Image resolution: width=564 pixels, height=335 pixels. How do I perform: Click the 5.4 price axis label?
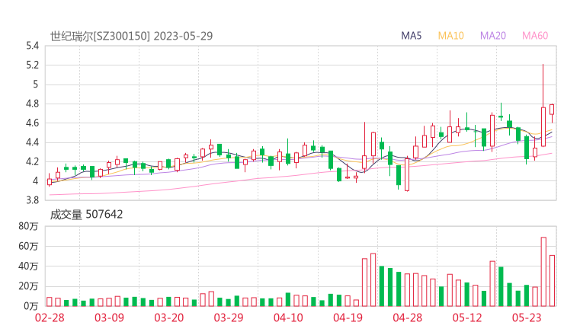pyautogui.click(x=32, y=46)
